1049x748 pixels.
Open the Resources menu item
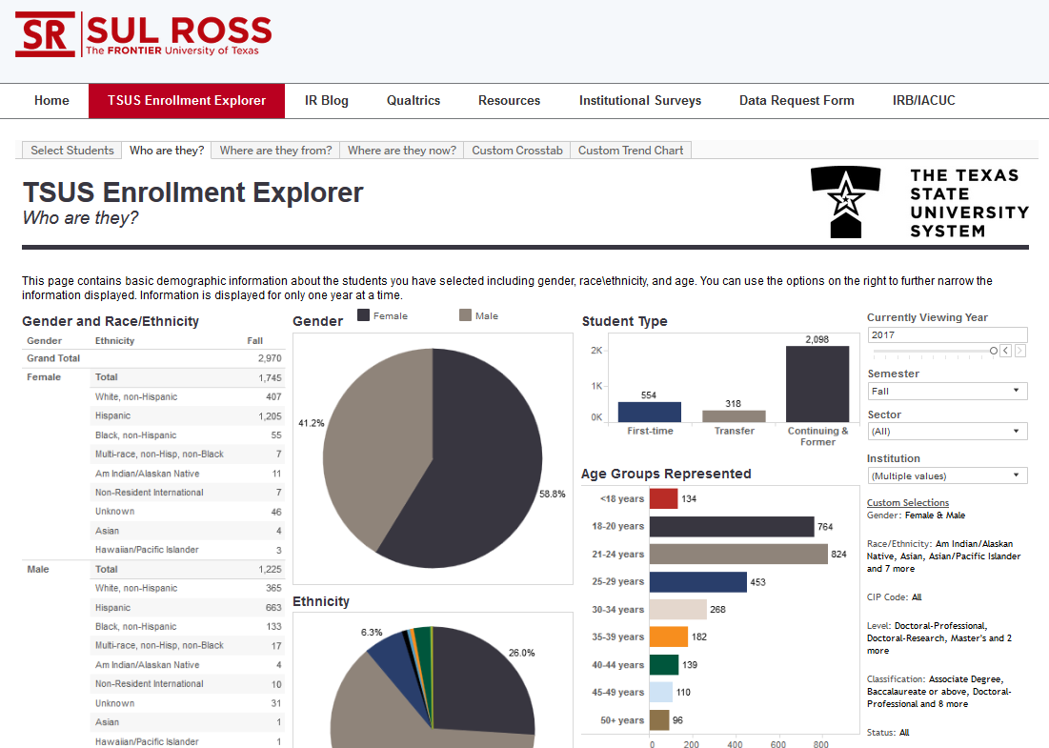509,101
